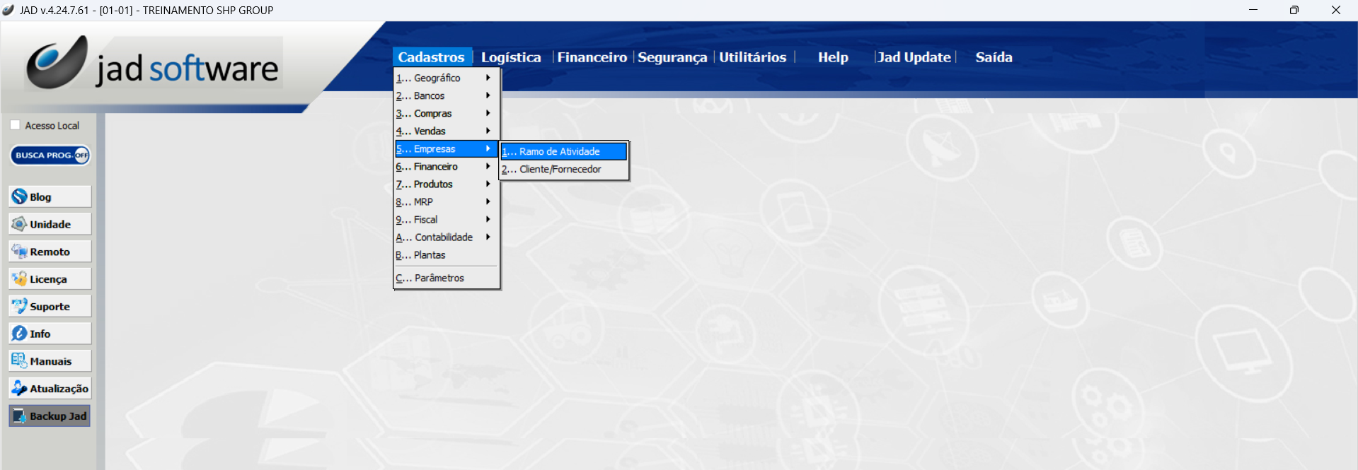Viewport: 1358px width, 470px height.
Task: Open the Info icon button
Action: [x=20, y=334]
